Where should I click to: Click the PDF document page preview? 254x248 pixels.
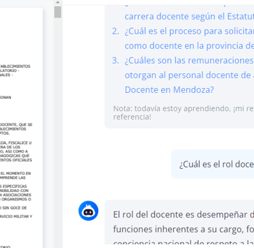[22, 127]
